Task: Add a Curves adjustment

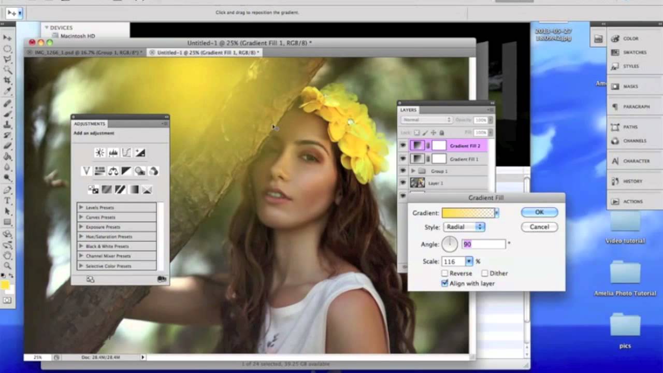Action: [126, 152]
